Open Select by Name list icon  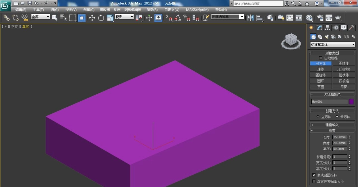pyautogui.click(x=63, y=18)
